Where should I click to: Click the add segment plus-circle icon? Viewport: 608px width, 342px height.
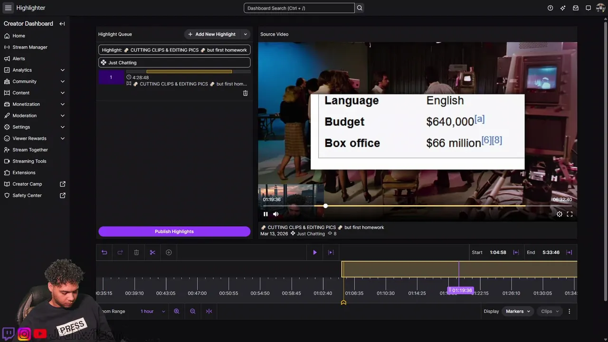(169, 252)
